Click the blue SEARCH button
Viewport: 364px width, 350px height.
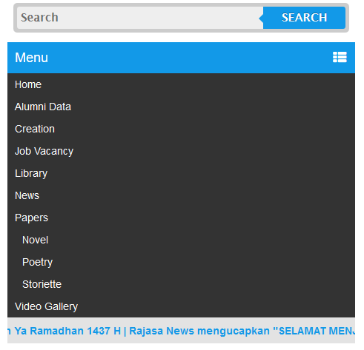304,18
